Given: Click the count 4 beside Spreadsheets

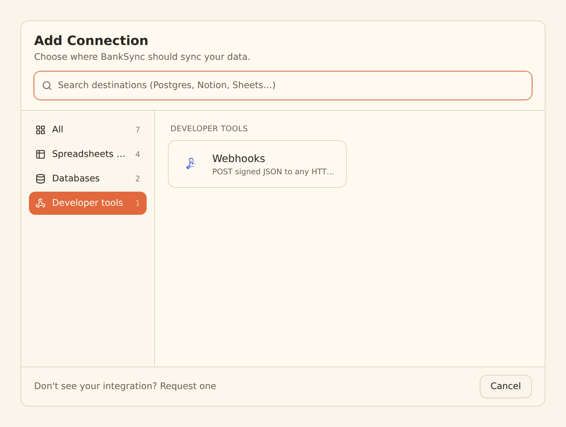Looking at the screenshot, I should click(138, 154).
